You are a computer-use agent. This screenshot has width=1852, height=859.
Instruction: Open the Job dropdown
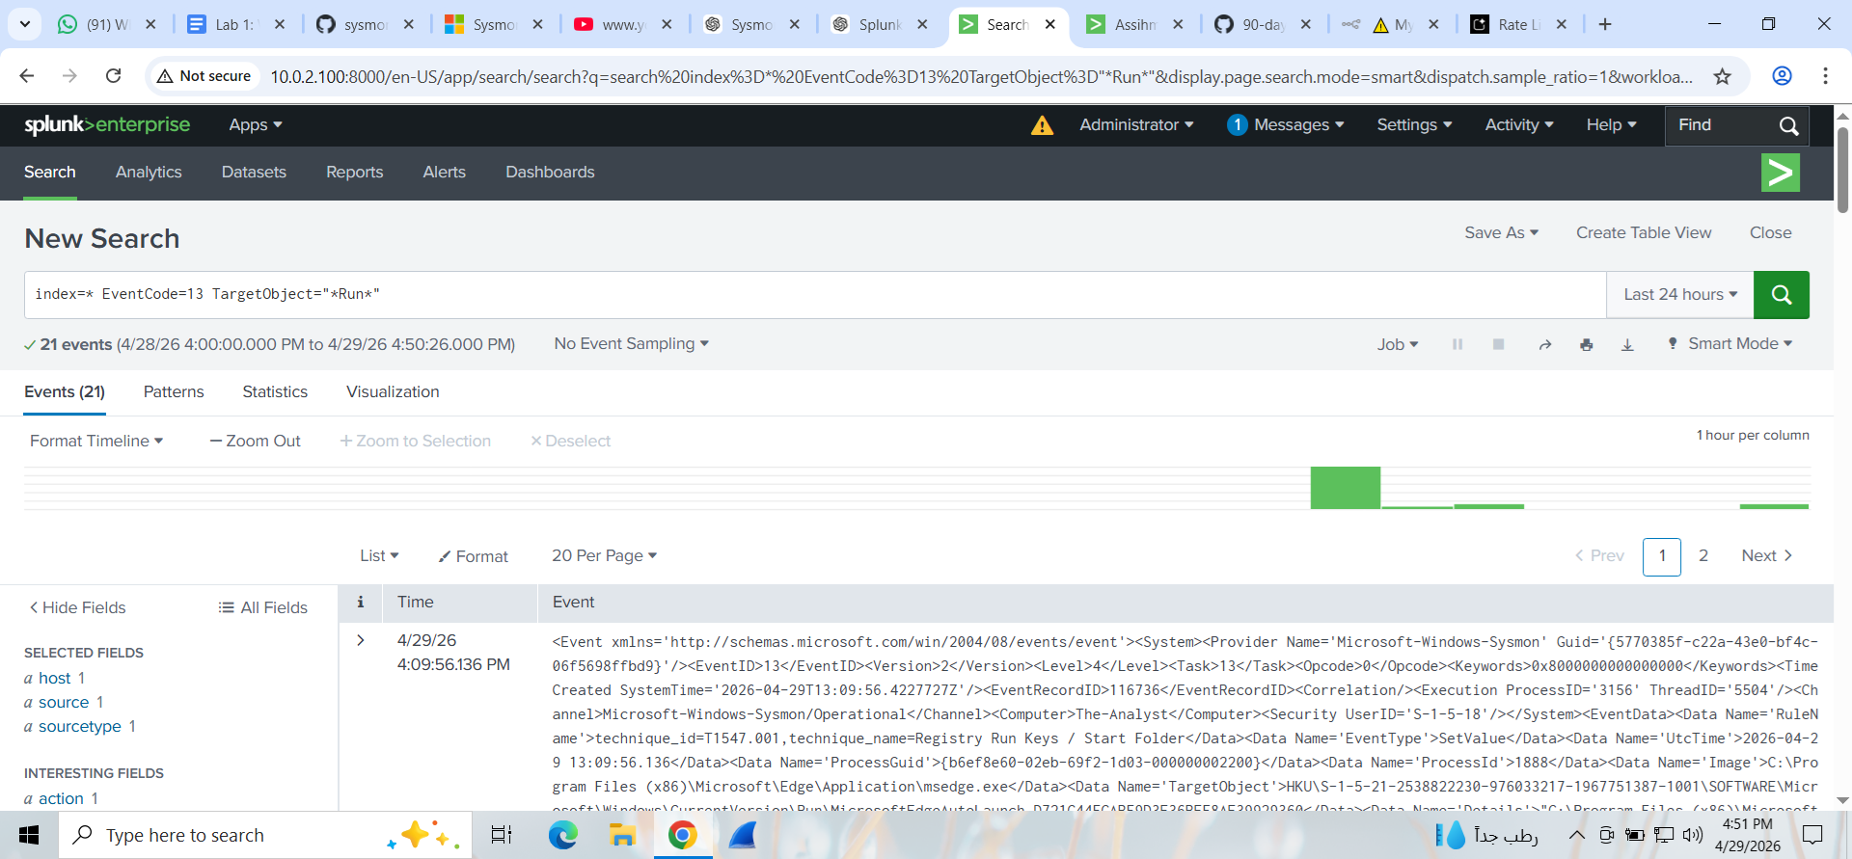click(x=1398, y=344)
